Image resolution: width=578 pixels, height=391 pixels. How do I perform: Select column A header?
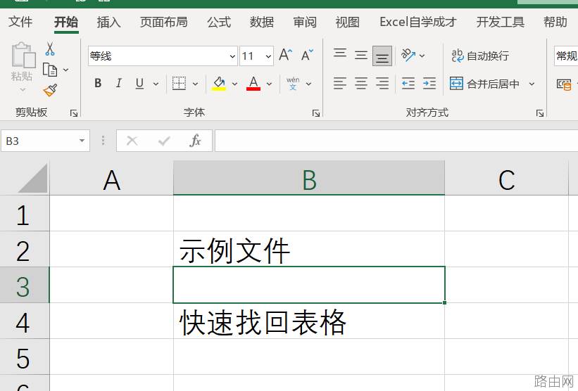[x=112, y=177]
